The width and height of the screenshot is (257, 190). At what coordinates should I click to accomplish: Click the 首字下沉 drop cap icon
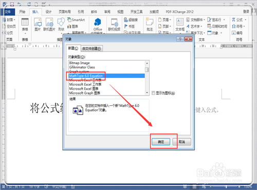(188, 32)
